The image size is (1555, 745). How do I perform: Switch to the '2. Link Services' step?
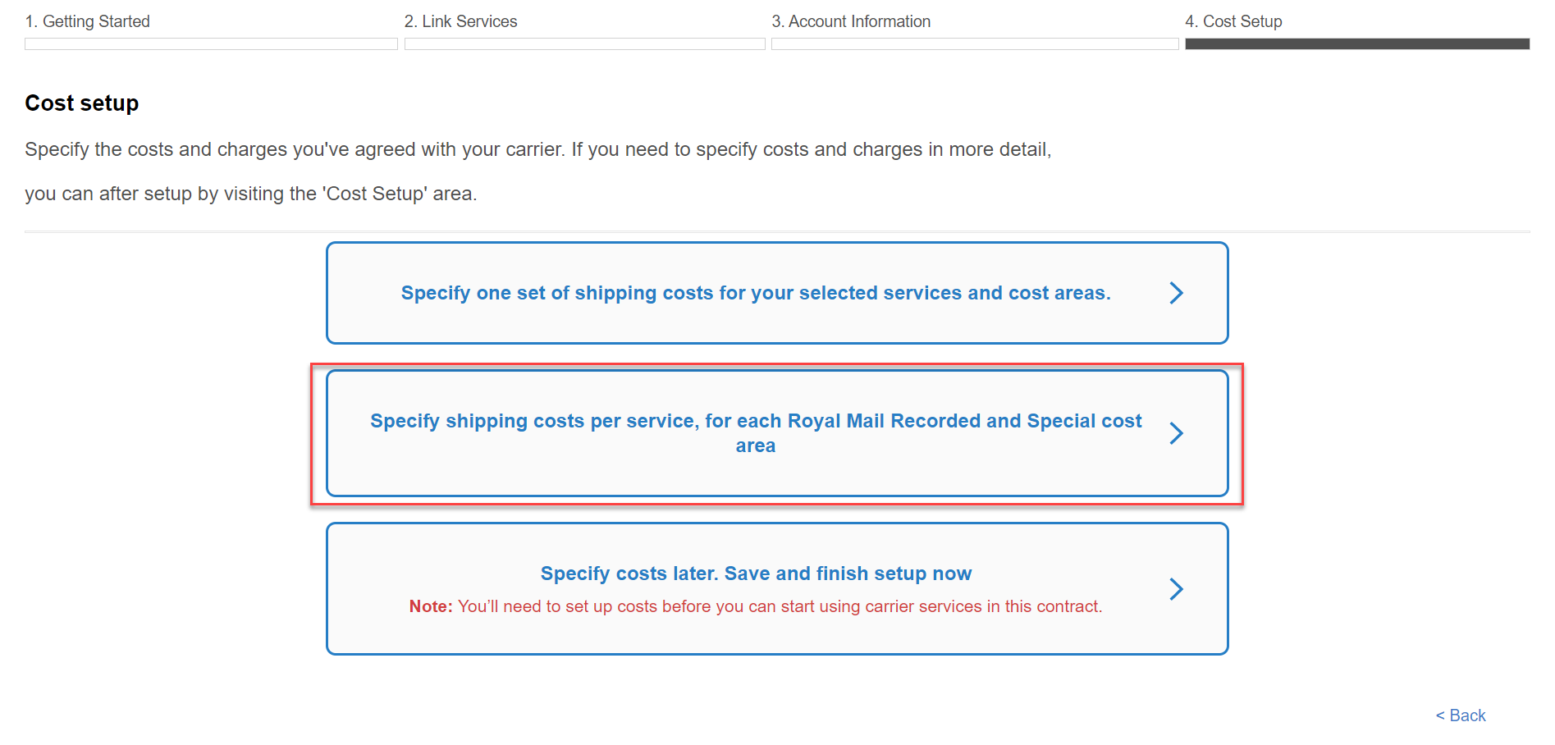click(x=460, y=21)
